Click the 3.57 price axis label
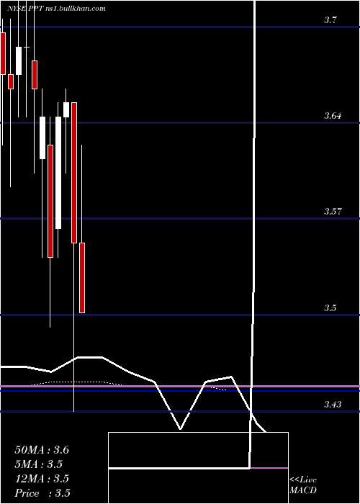The image size is (360, 504). click(x=333, y=212)
